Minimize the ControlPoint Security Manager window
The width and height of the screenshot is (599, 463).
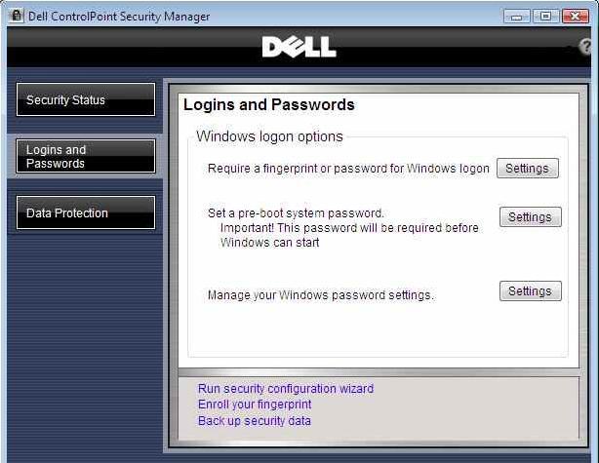click(x=516, y=17)
